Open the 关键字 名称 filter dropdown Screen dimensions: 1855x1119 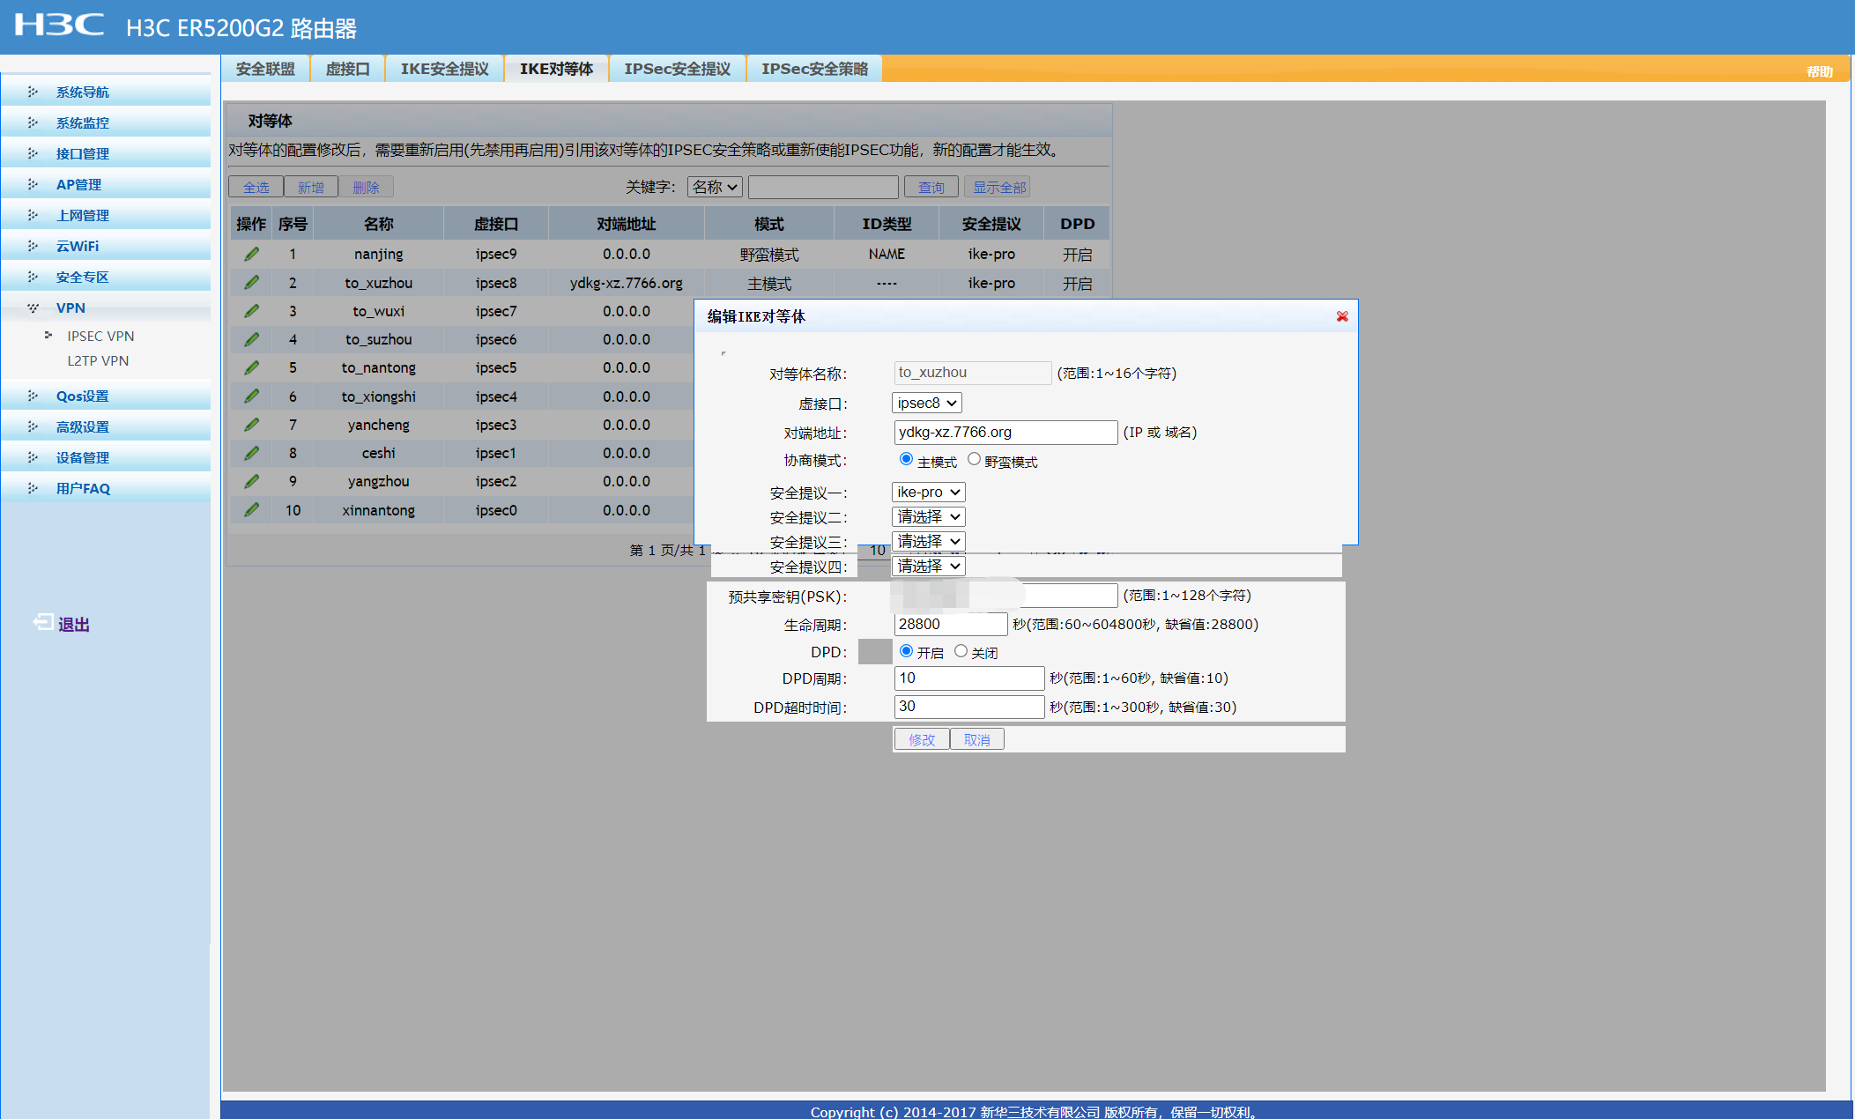tap(714, 187)
